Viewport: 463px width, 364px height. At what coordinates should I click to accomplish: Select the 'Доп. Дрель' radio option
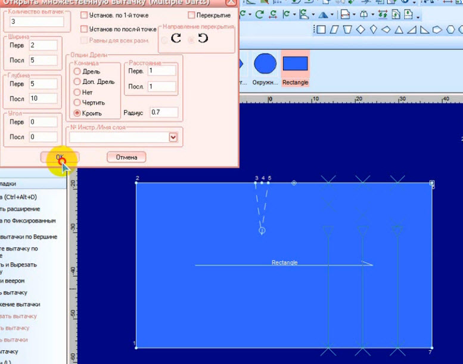pyautogui.click(x=77, y=81)
